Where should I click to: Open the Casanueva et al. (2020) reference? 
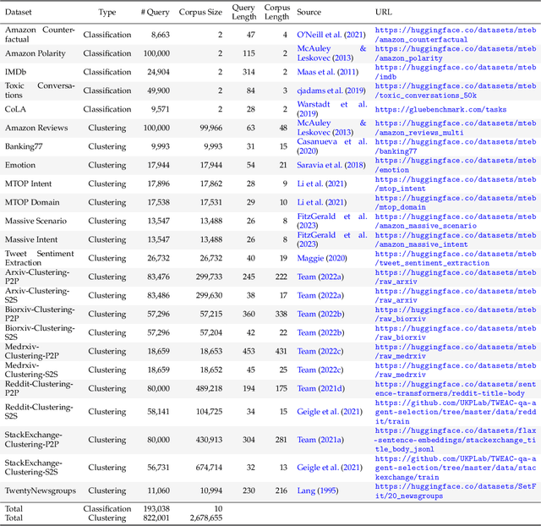pyautogui.click(x=331, y=145)
